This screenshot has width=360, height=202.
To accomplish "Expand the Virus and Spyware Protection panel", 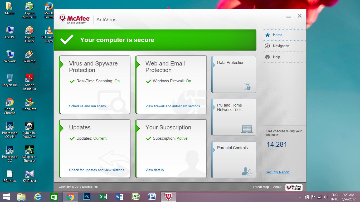I will point(62,64).
